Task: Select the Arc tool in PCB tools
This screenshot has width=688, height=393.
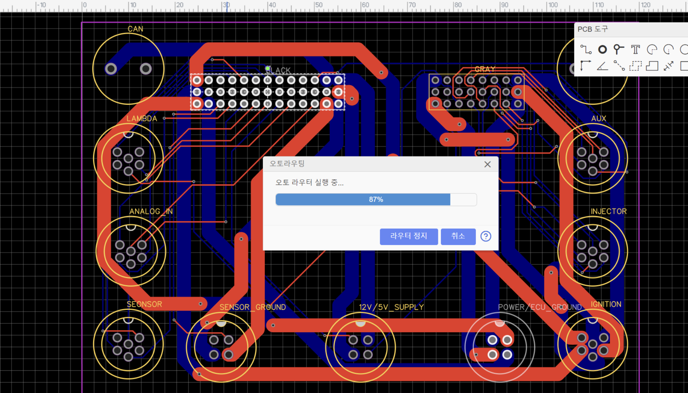Action: (652, 49)
